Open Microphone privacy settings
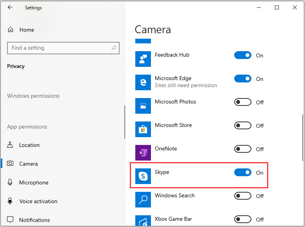Viewport: 305px width, 227px height. coord(34,182)
